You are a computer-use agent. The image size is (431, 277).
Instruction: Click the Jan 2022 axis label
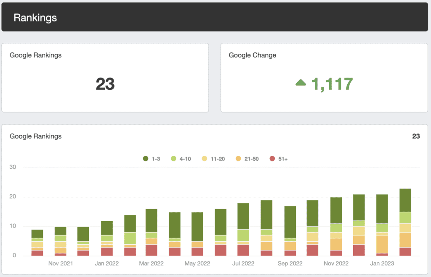coord(106,264)
